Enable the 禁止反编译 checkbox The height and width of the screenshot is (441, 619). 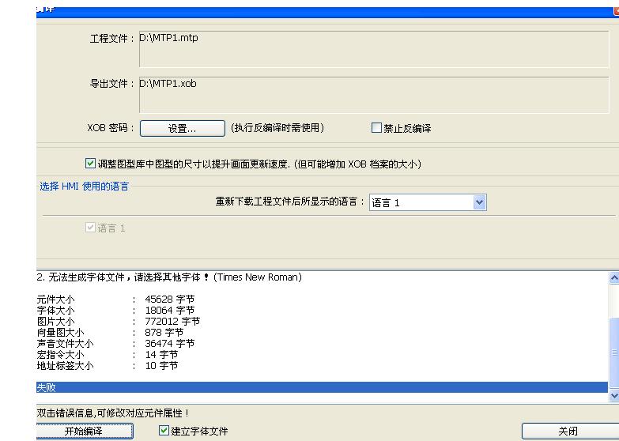pos(377,128)
